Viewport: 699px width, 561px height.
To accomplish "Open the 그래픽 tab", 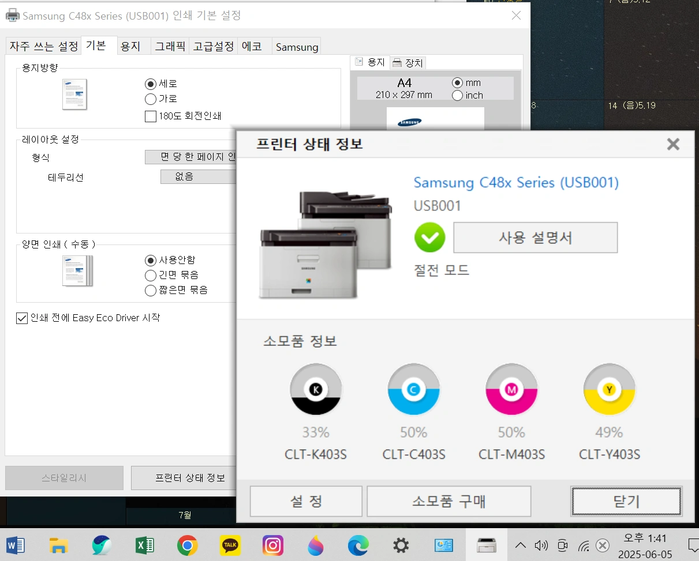I will pos(170,46).
